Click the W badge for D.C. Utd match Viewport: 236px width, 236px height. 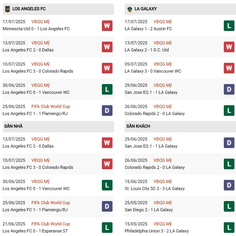[x=229, y=47]
